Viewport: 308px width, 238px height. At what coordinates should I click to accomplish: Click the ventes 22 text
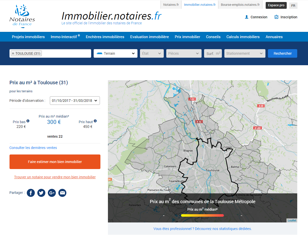pos(55,136)
